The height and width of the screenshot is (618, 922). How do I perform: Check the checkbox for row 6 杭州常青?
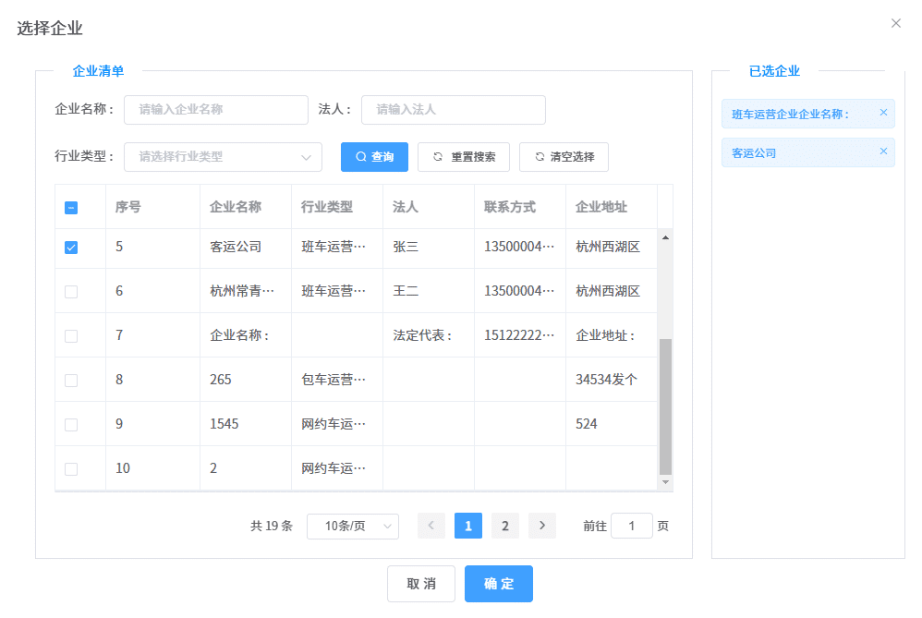tap(72, 291)
